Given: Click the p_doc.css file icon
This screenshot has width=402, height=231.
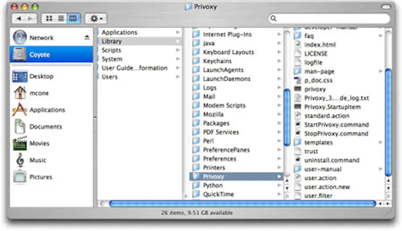Looking at the screenshot, I should pyautogui.click(x=297, y=80).
